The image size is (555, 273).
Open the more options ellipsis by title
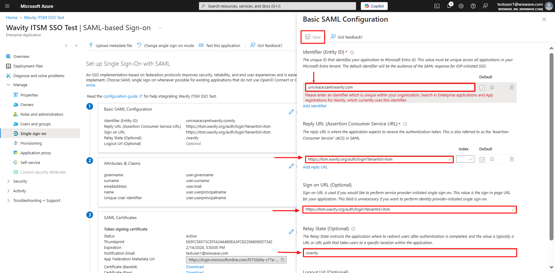point(160,28)
